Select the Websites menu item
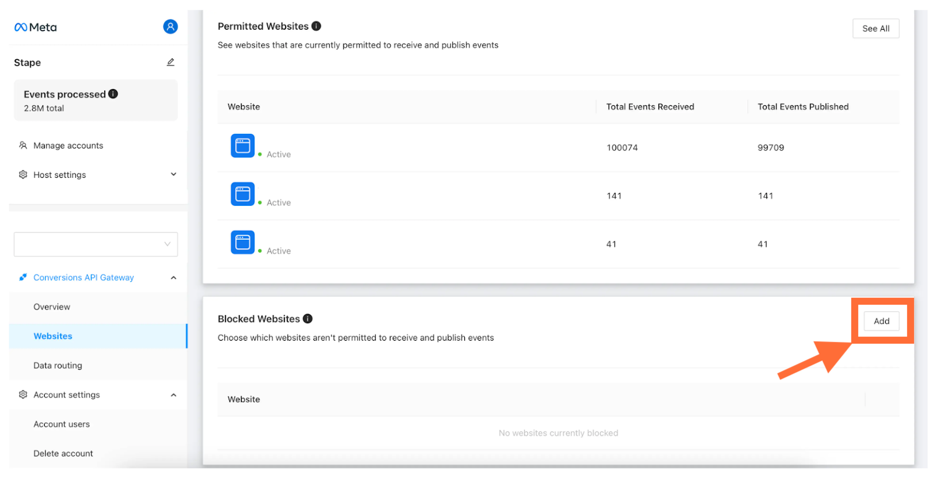 [98, 336]
